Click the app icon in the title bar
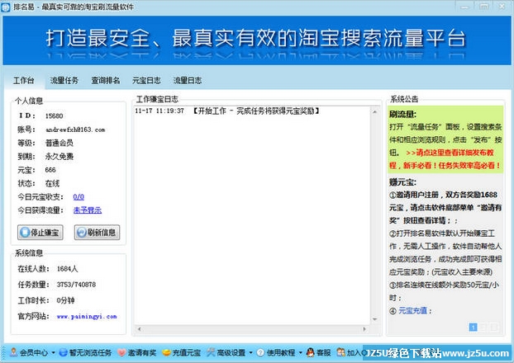Viewport: 514px width, 363px height. [x=6, y=7]
